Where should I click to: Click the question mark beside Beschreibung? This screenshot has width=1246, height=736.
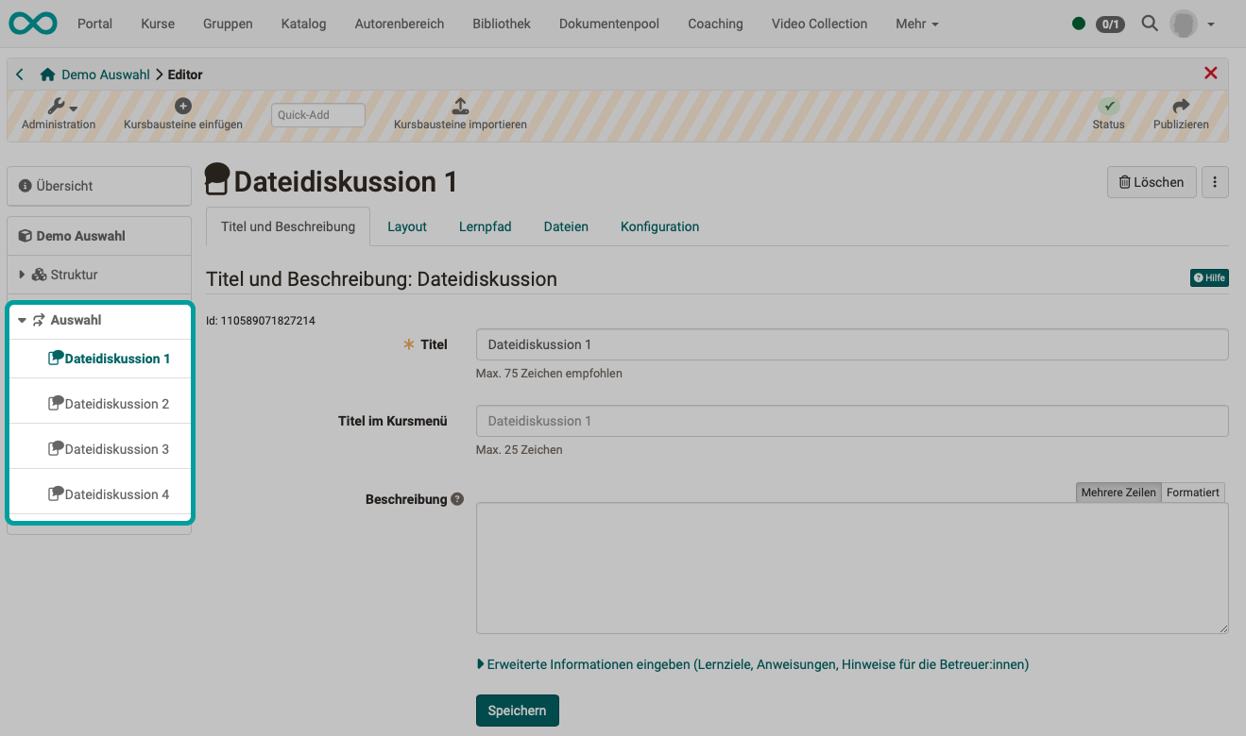pyautogui.click(x=458, y=498)
